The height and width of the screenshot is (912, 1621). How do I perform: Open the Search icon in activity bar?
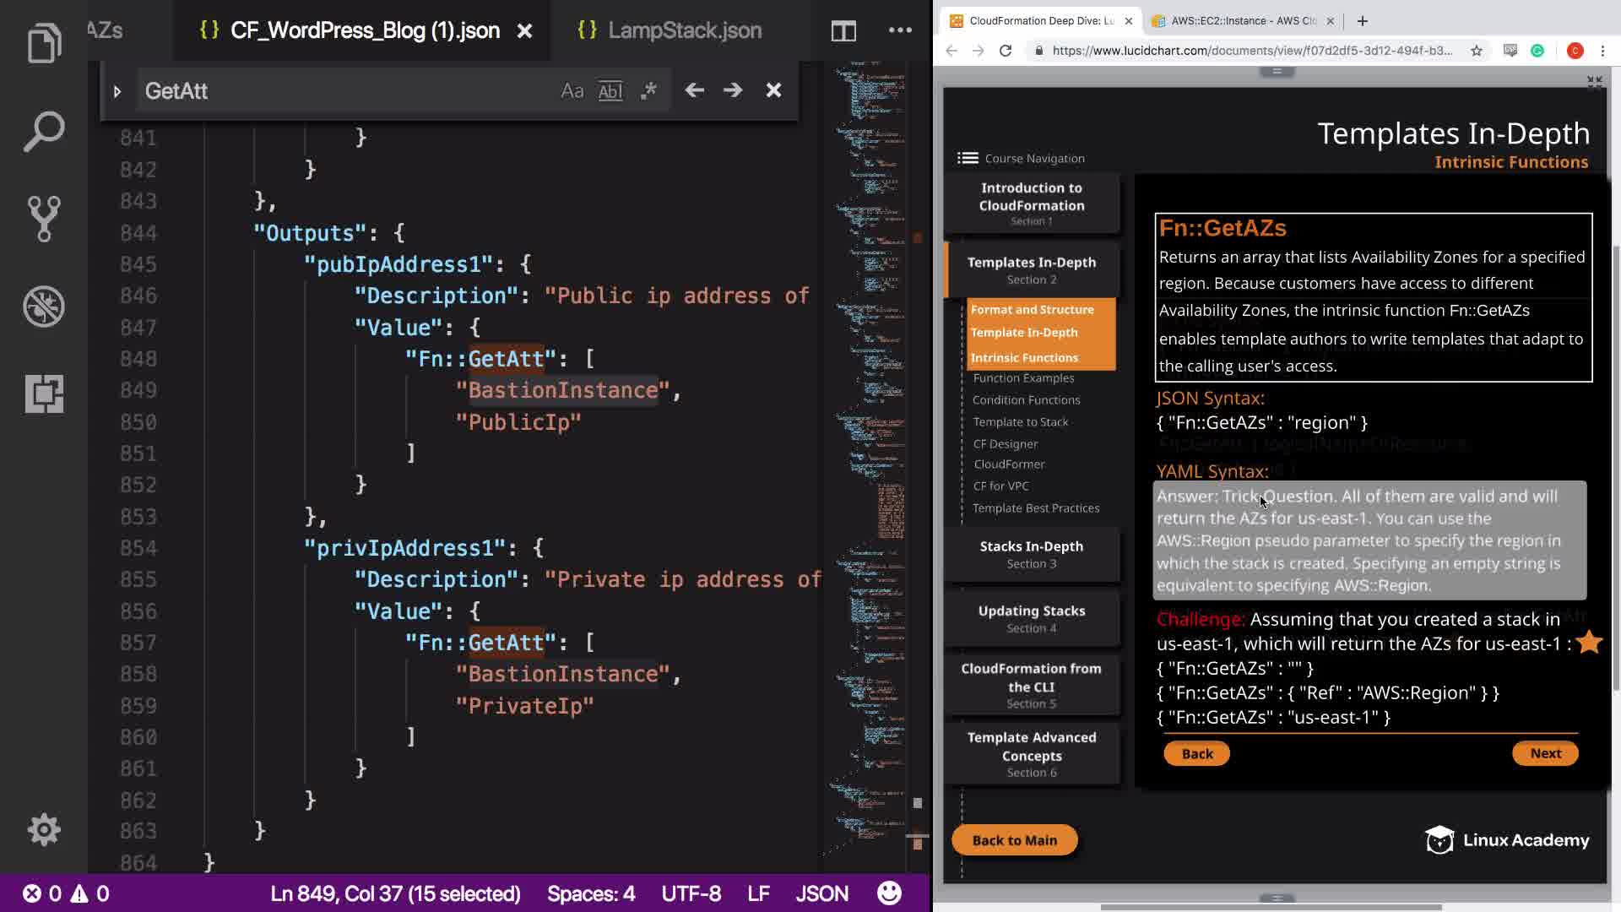[44, 132]
